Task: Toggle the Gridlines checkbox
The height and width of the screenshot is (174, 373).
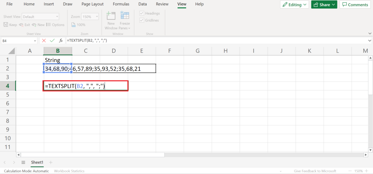Action: pos(141,20)
